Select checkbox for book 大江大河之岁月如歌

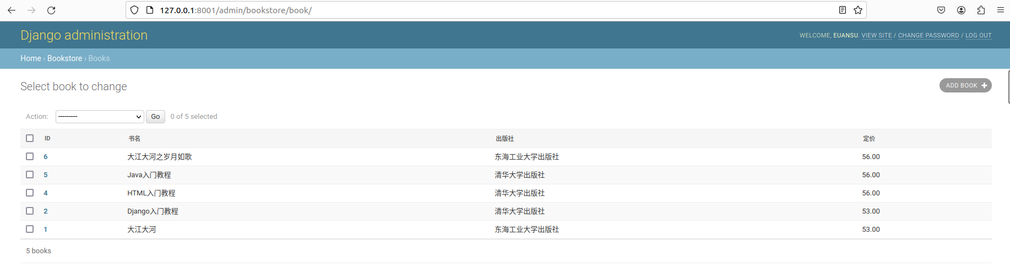point(30,156)
